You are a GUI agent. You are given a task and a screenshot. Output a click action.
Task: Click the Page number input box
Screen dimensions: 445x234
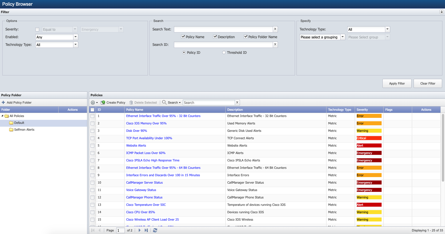[x=121, y=230]
